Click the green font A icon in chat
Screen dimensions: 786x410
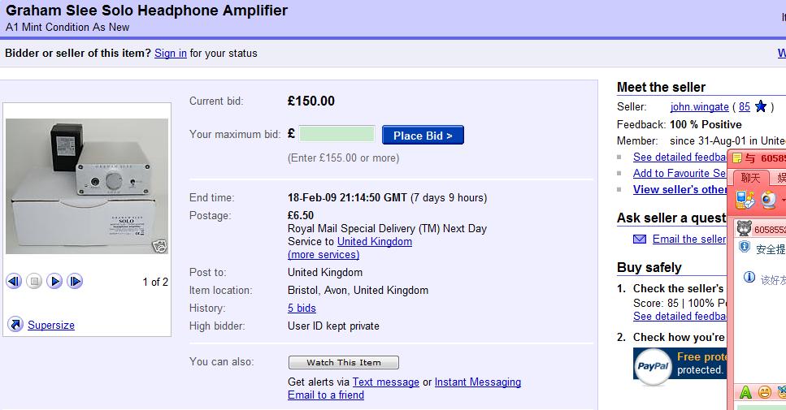(745, 392)
